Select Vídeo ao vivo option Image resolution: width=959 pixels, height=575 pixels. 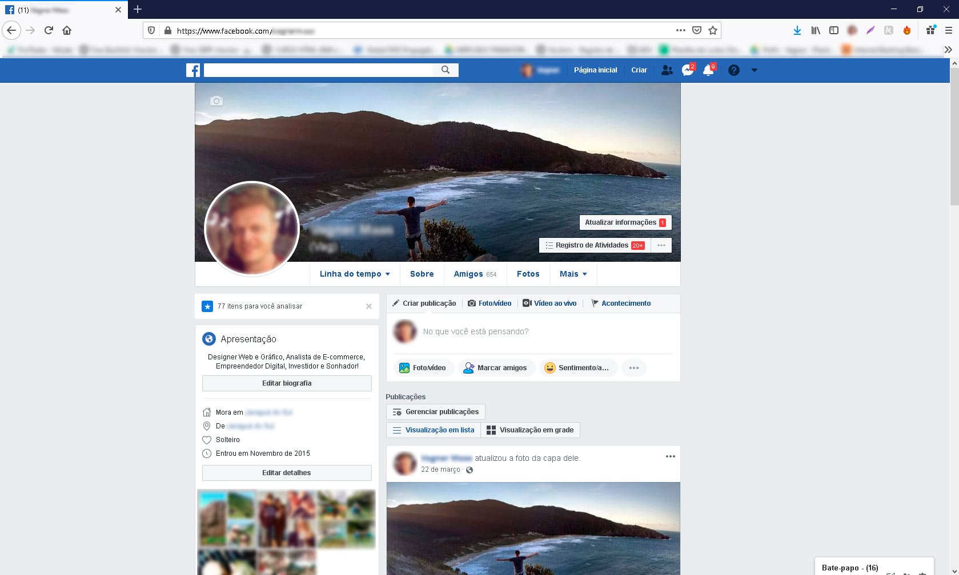click(x=549, y=303)
